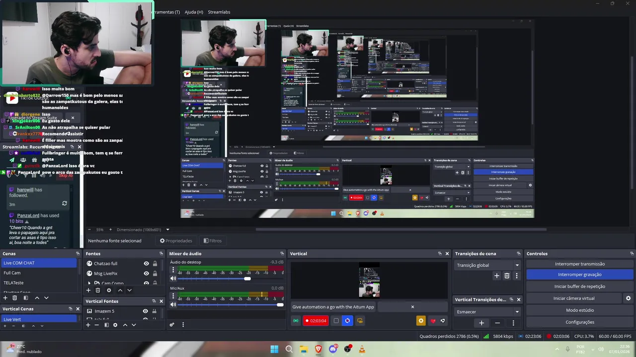
Task: Toggle lock on Chatzao full source
Action: 155,263
